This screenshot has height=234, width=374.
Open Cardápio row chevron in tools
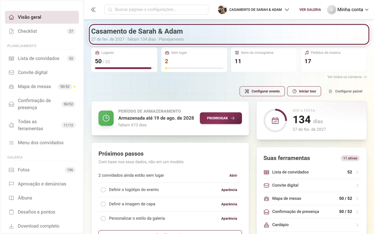(x=357, y=225)
